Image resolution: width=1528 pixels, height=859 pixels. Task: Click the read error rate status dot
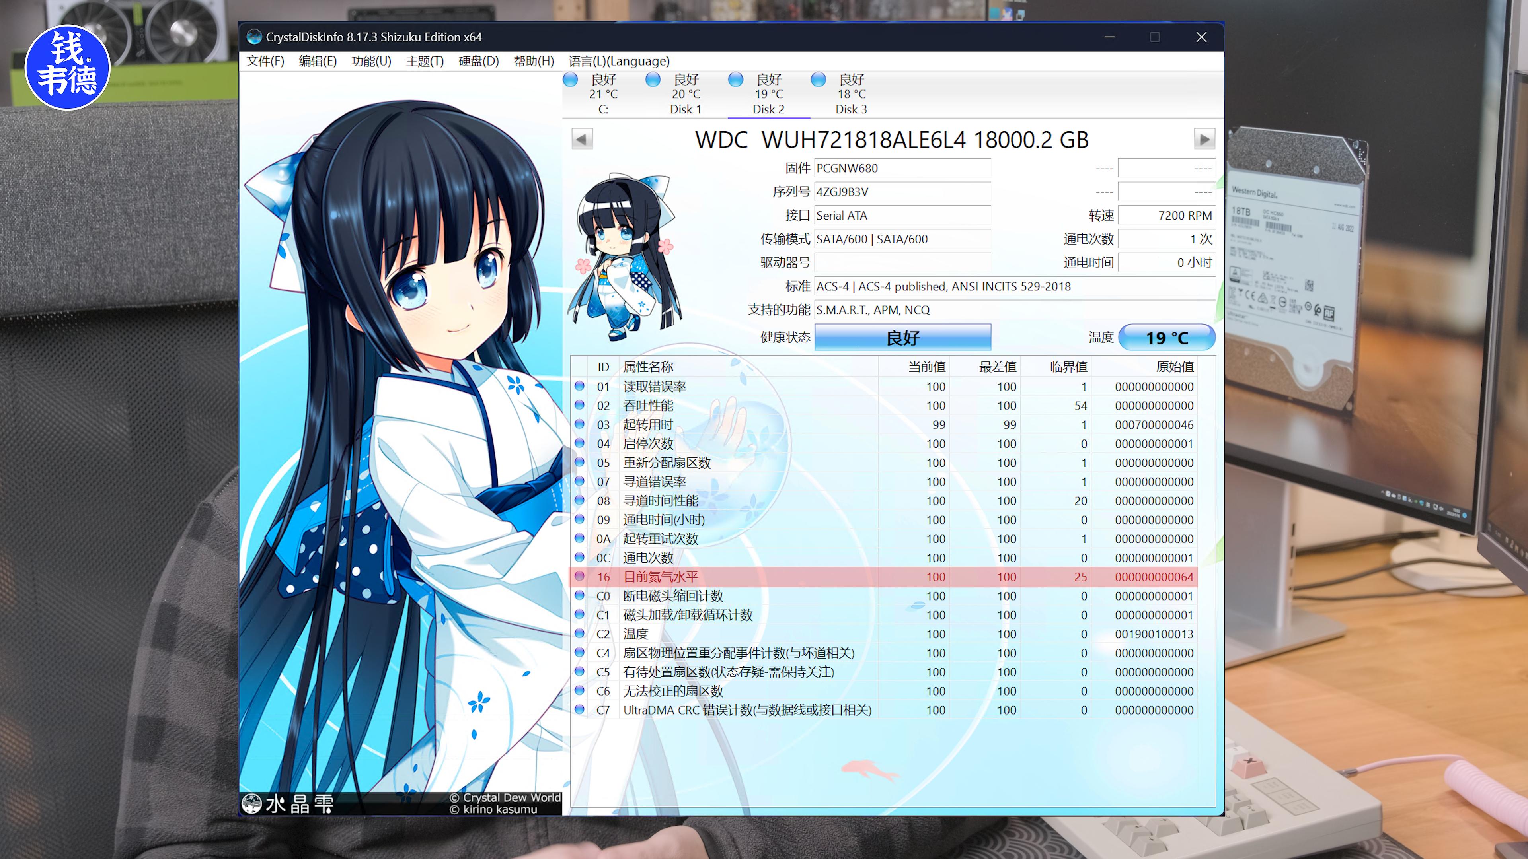[579, 386]
